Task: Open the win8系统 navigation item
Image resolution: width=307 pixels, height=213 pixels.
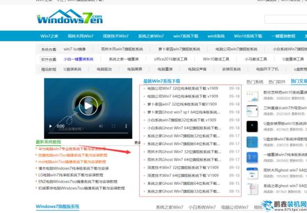Action: click(216, 36)
